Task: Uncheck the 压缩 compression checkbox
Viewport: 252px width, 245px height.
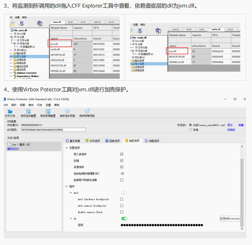Action: pos(122,160)
